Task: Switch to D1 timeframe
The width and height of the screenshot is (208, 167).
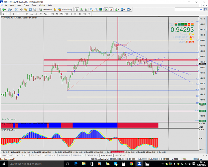Action: (x=80, y=14)
